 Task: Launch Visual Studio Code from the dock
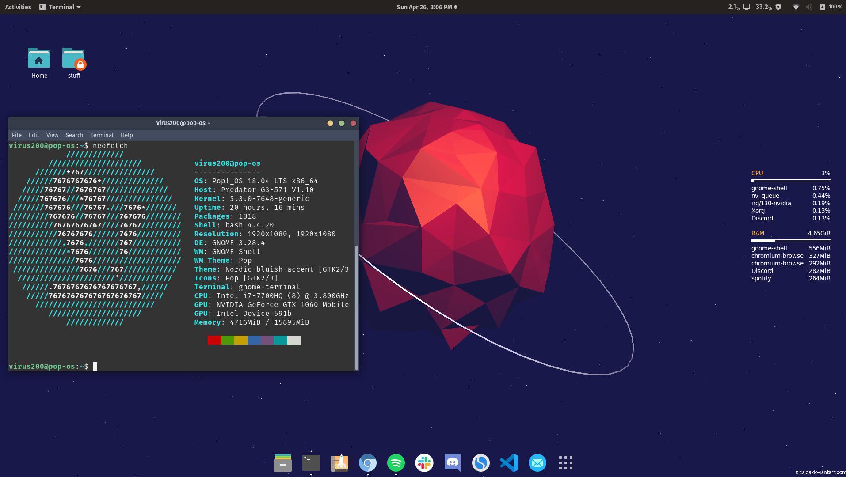(x=509, y=463)
